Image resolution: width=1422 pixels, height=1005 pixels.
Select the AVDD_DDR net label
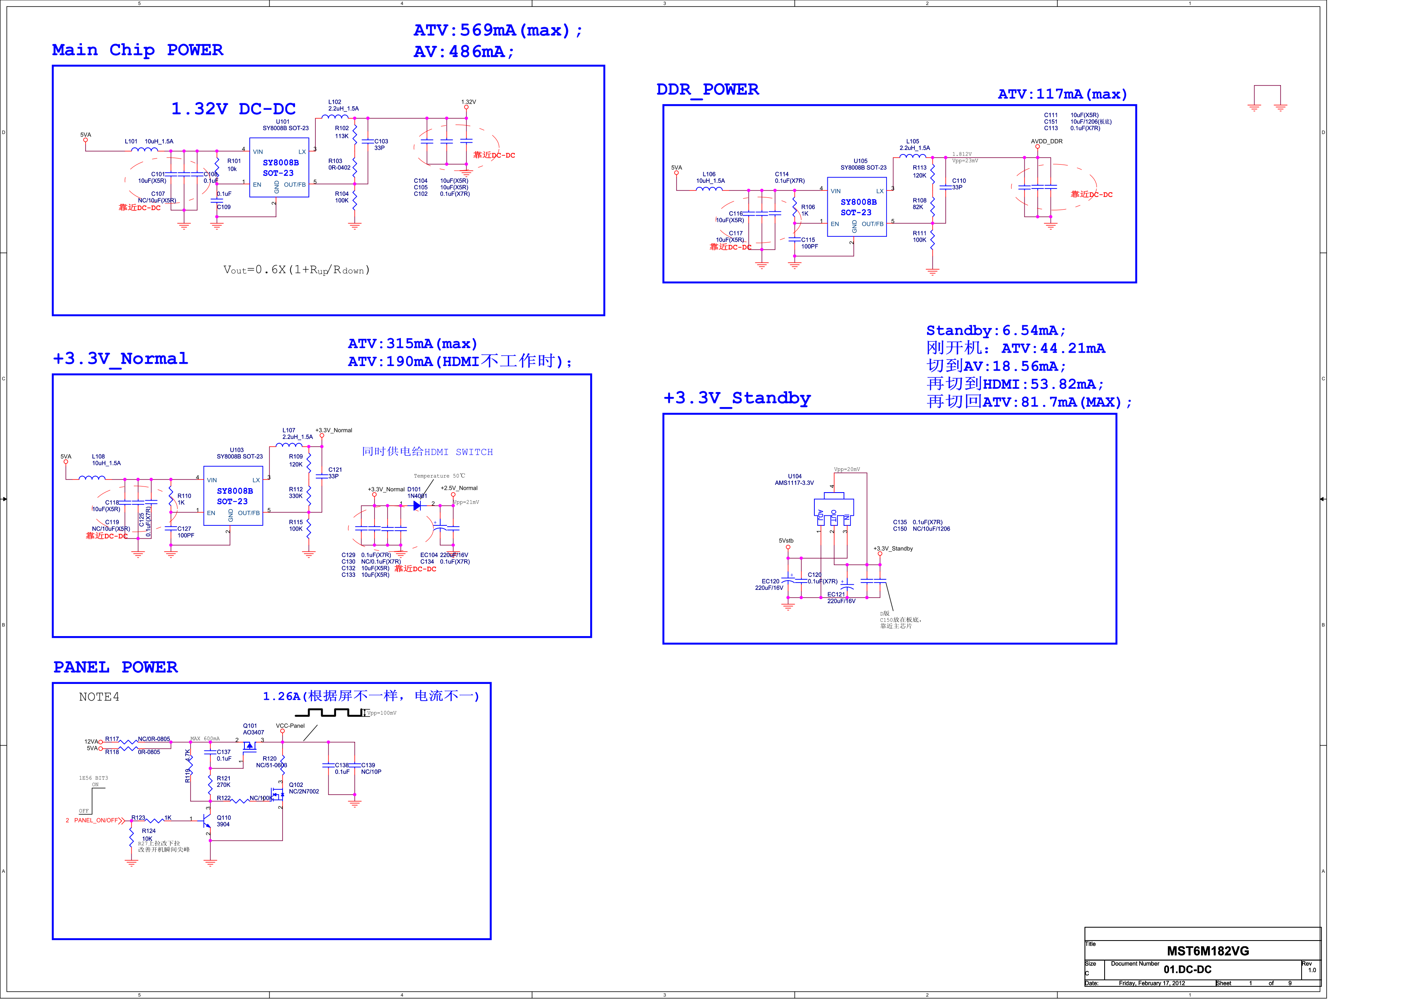coord(1046,141)
